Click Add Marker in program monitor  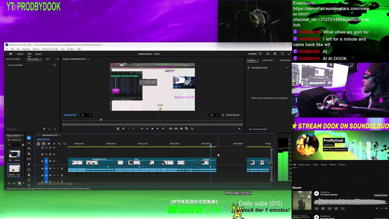click(x=123, y=129)
